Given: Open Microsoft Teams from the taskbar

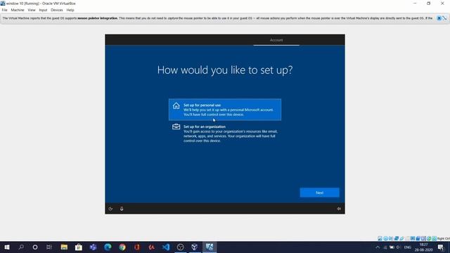Looking at the screenshot, I should click(x=93, y=247).
